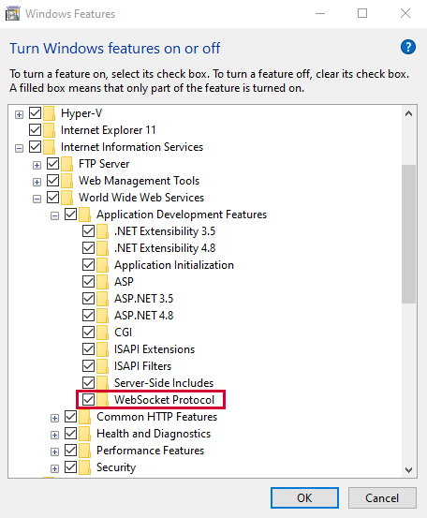The width and height of the screenshot is (427, 518).
Task: Click the Cancel button
Action: (x=382, y=497)
